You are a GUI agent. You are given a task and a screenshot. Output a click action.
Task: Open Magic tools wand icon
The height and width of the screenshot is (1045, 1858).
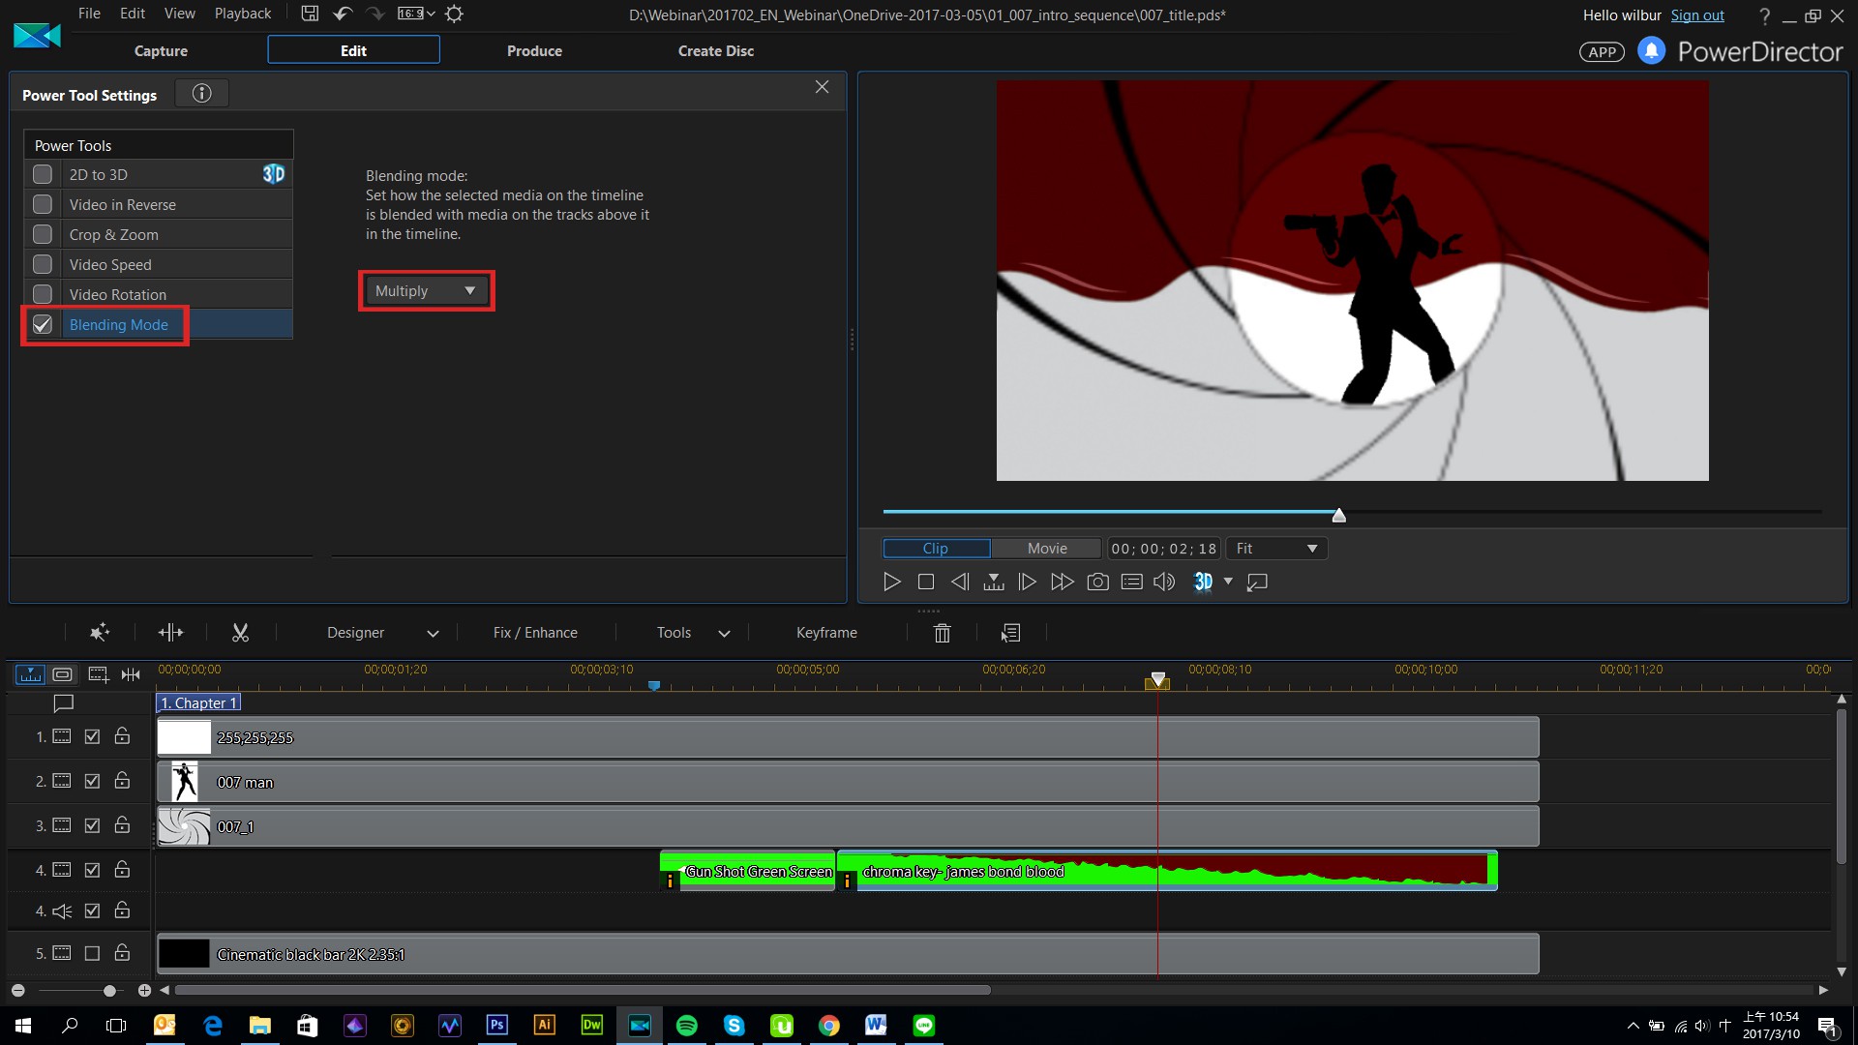click(x=99, y=633)
